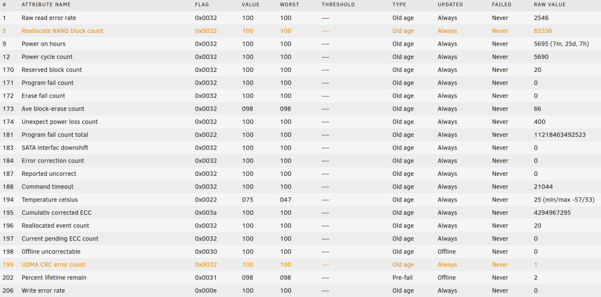Click the Cumulativ corrected ECC attribute
Image resolution: width=601 pixels, height=297 pixels.
click(56, 213)
